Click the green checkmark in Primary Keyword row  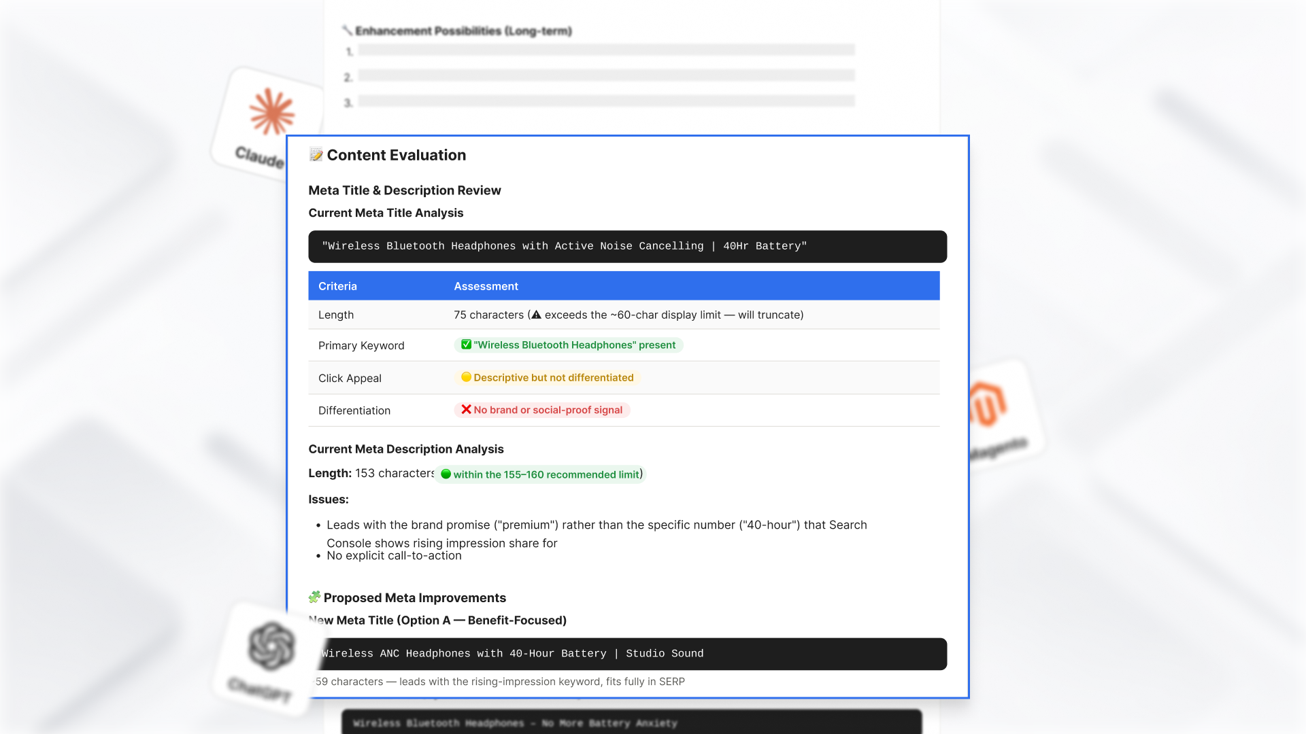pyautogui.click(x=466, y=345)
